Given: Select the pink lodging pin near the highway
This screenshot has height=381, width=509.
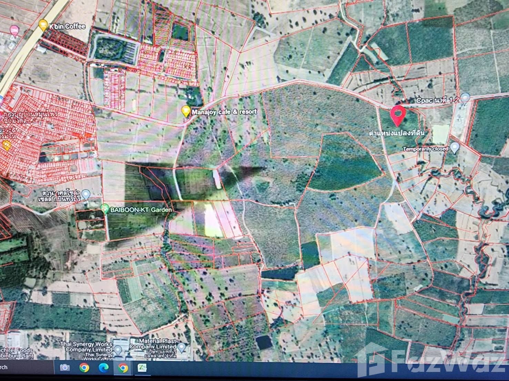Looking at the screenshot, I should click(x=14, y=30).
